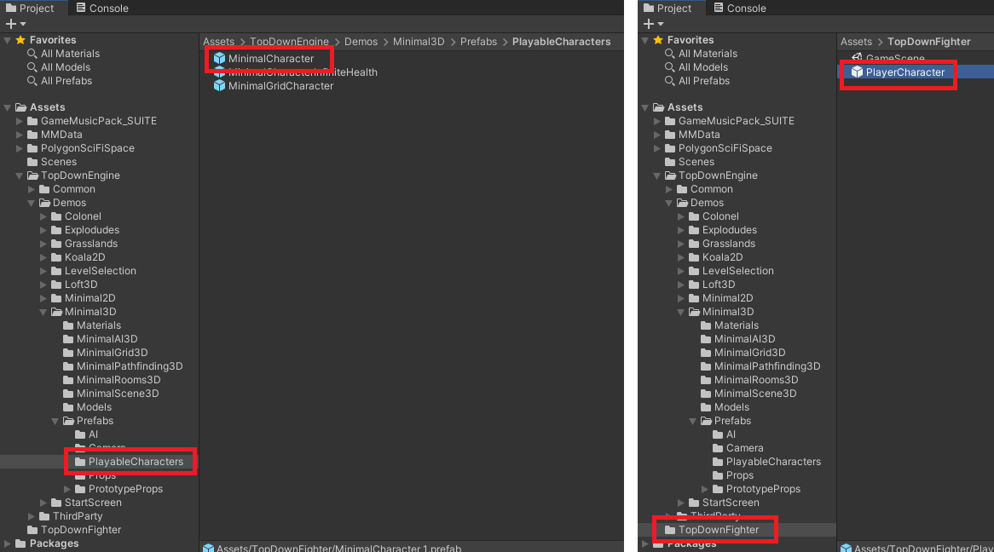Select Scenes folder in right panel

point(689,162)
